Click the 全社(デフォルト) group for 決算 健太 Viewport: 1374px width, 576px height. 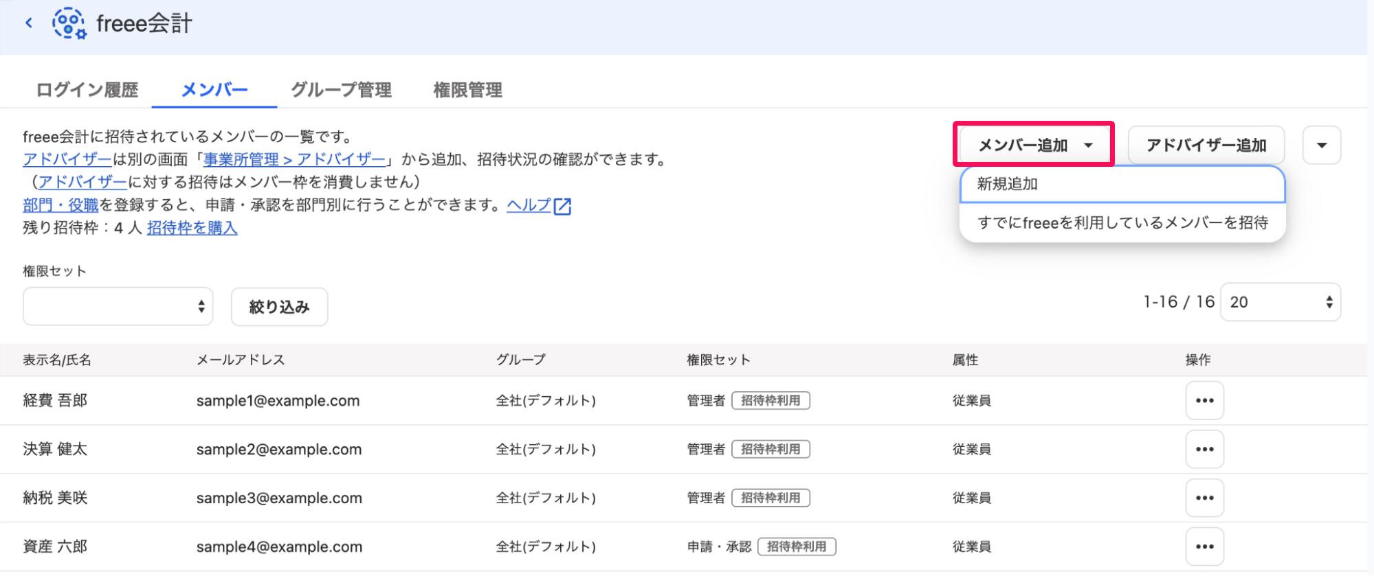546,449
